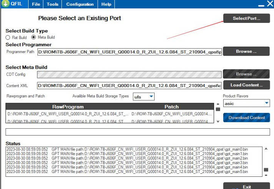274x189 pixels.
Task: Open the Tools menu
Action: (52, 4)
